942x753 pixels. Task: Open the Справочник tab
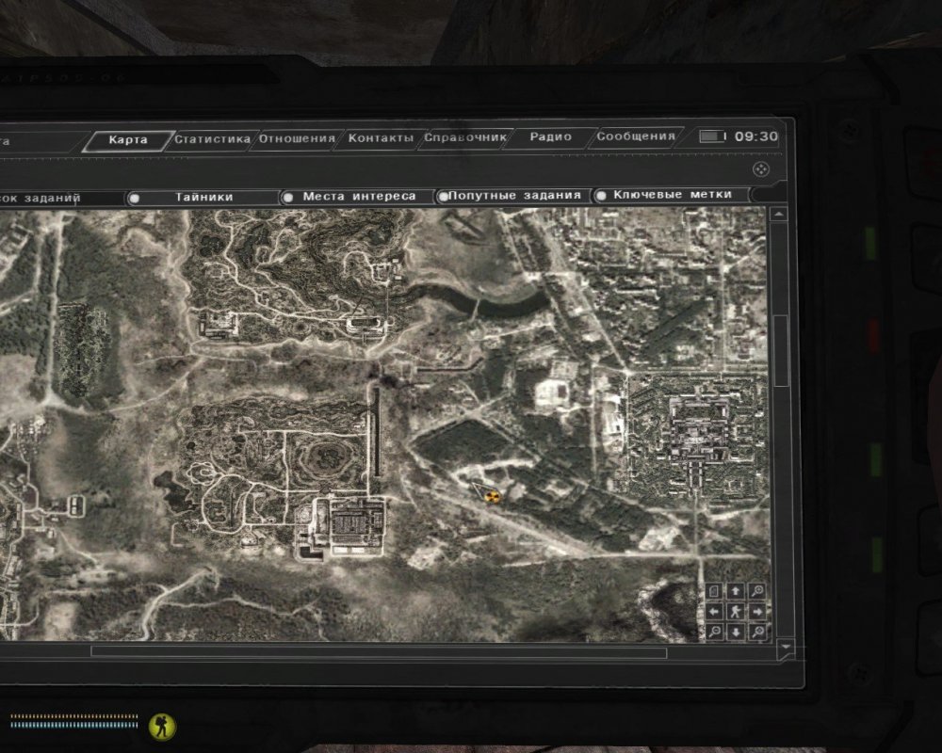465,136
